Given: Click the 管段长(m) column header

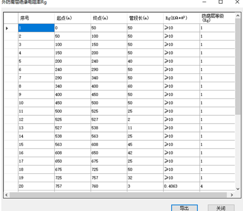Looking at the screenshot, I should click(x=145, y=18).
